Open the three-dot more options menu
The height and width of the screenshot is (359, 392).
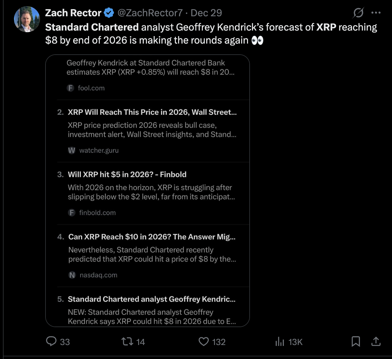(x=376, y=13)
